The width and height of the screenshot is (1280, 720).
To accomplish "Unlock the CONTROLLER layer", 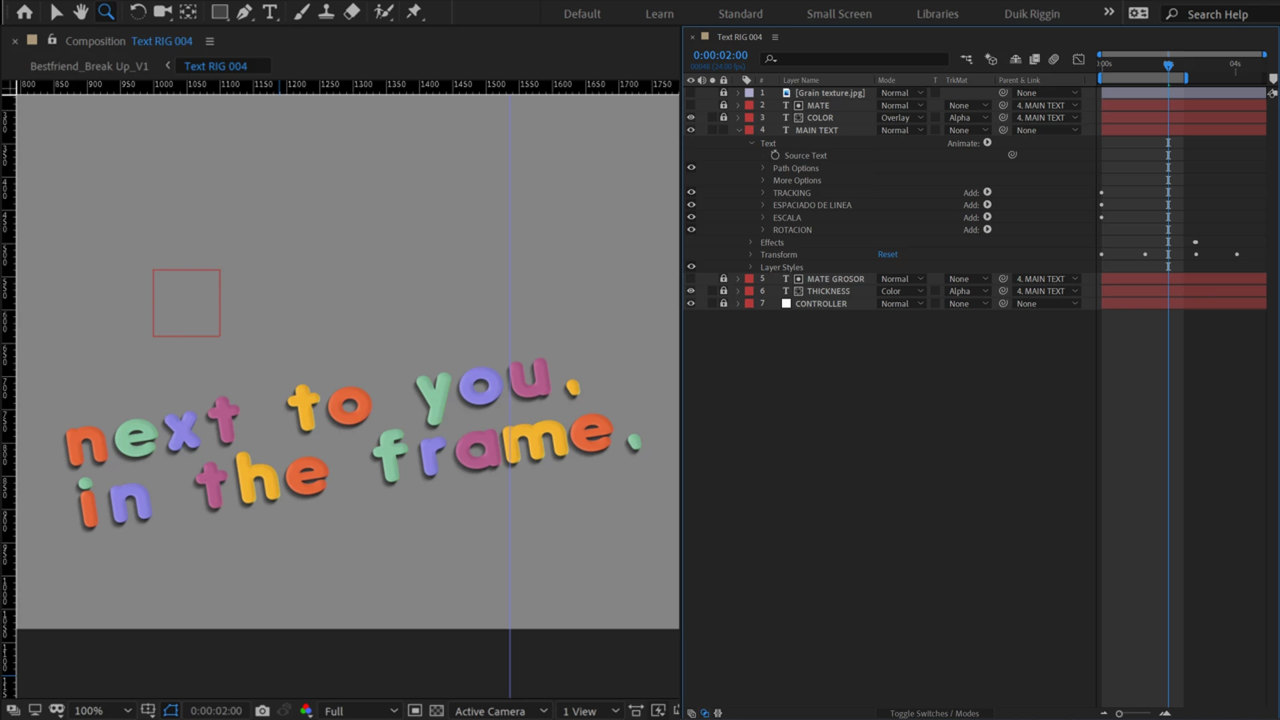I will point(723,303).
